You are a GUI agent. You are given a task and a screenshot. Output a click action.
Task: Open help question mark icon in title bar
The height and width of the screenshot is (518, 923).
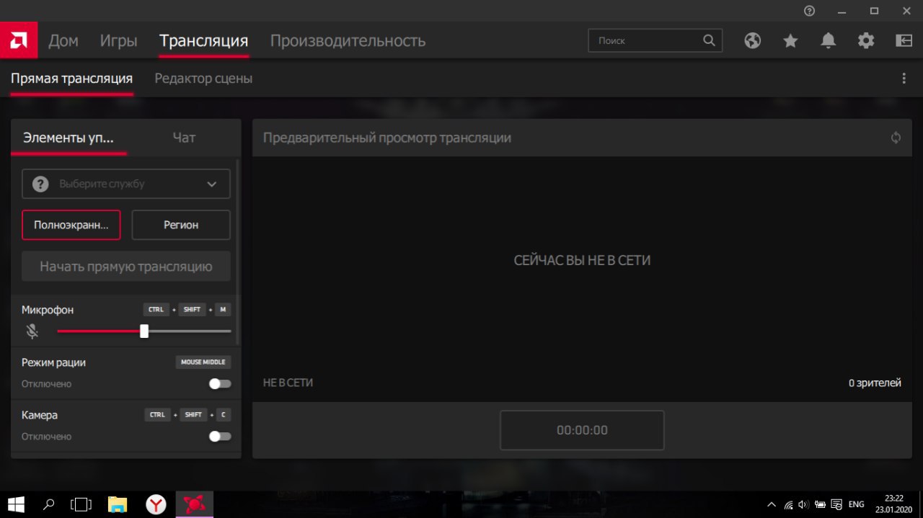point(809,11)
